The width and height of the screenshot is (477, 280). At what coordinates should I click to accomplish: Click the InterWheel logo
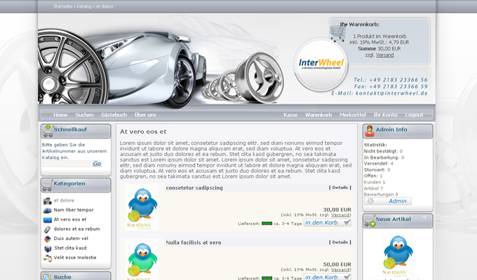tap(321, 64)
